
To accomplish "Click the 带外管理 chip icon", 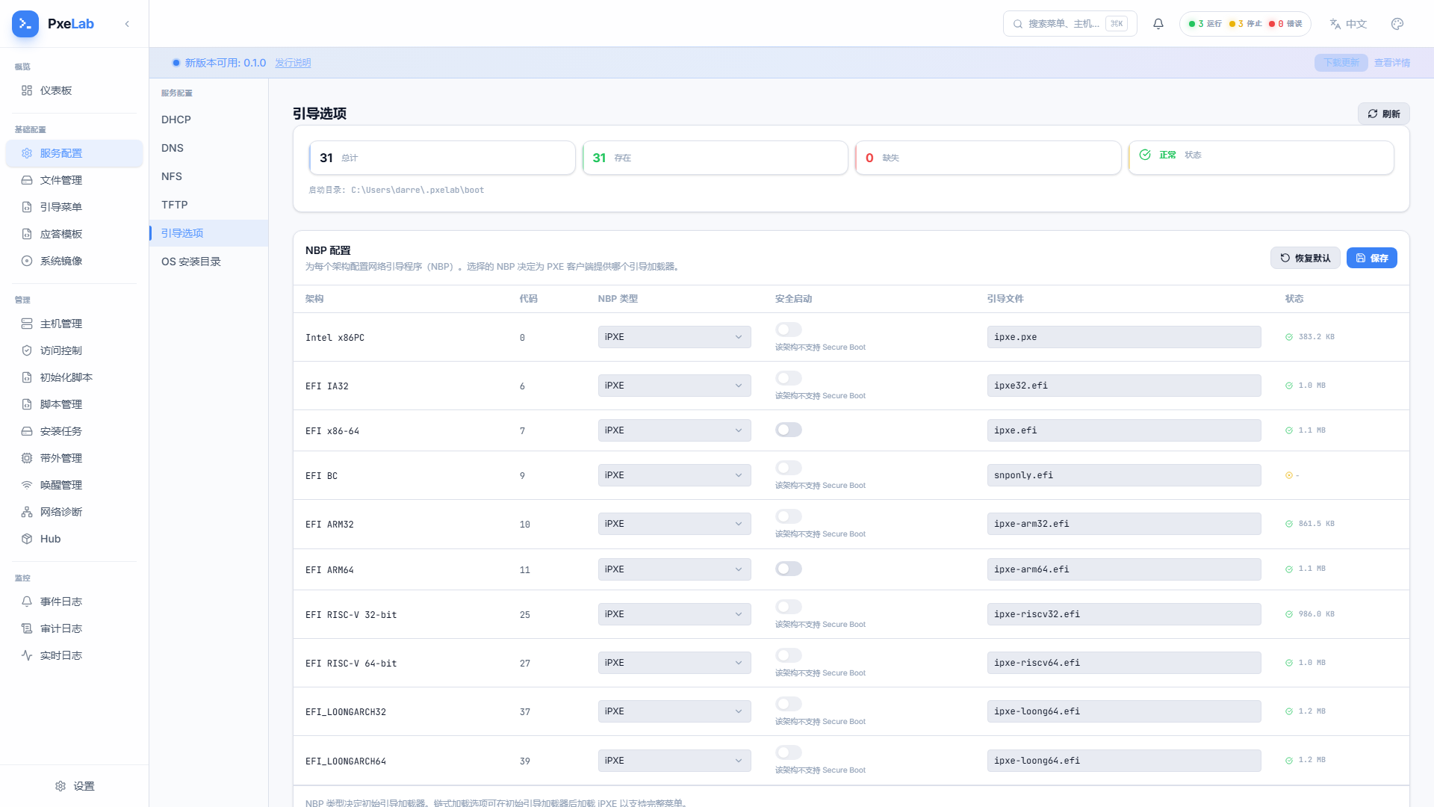I will click(27, 458).
